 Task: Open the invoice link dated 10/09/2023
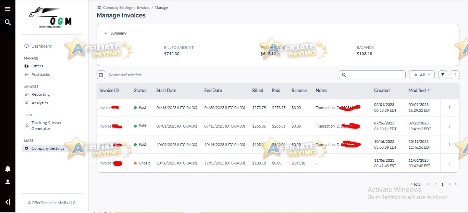point(106,145)
